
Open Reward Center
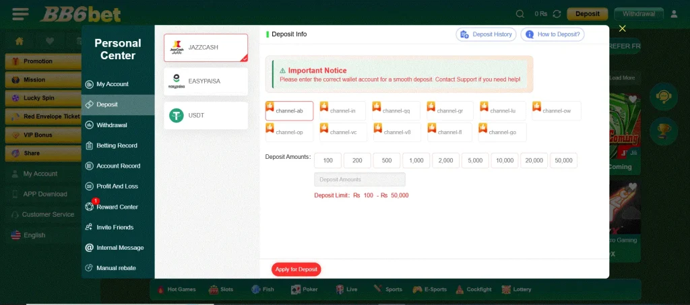coord(118,207)
